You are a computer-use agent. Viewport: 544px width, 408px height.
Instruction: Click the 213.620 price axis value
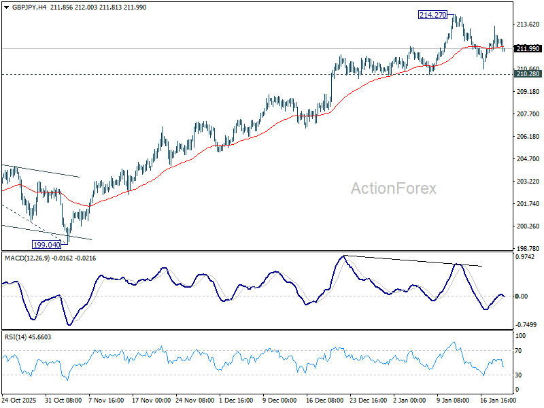528,24
